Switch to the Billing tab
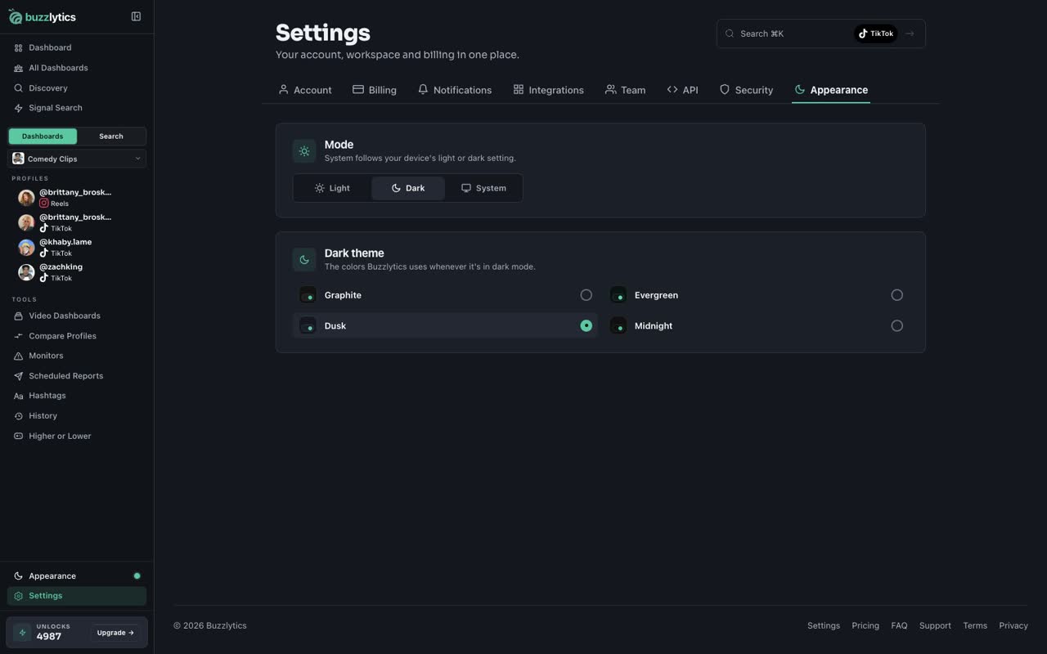The image size is (1047, 654). pos(375,90)
